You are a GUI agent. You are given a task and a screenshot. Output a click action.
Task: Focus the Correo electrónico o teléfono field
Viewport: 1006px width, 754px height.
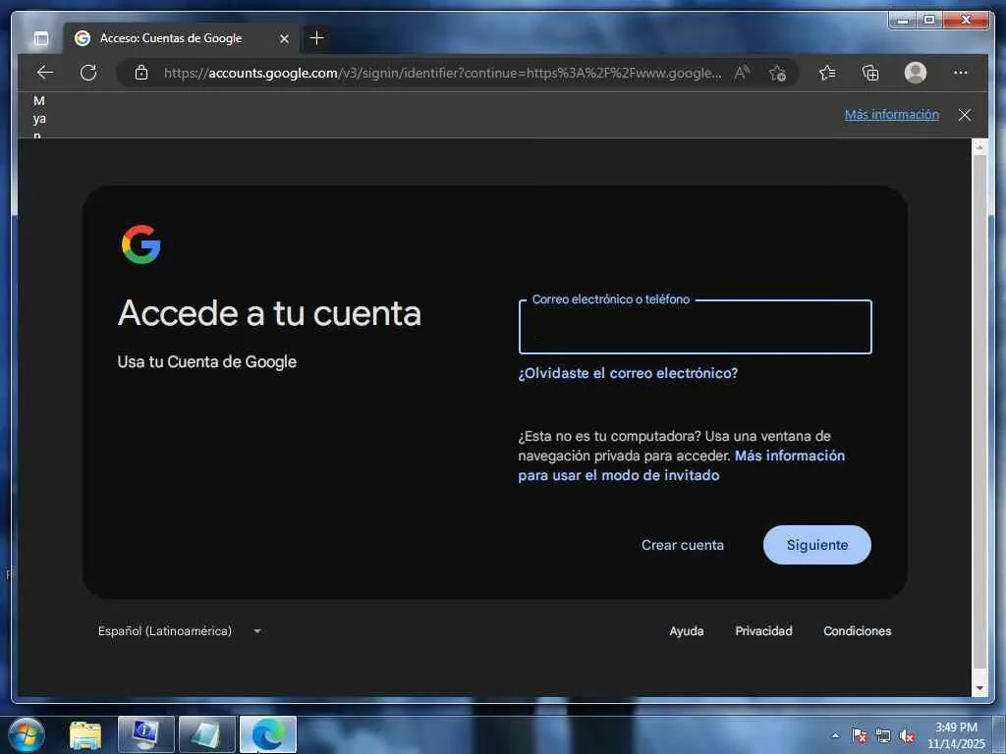point(695,327)
